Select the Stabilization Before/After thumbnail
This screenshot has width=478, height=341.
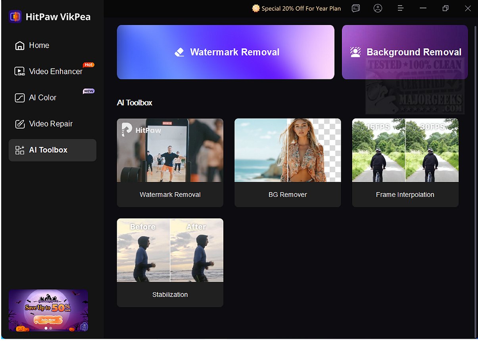tap(170, 250)
